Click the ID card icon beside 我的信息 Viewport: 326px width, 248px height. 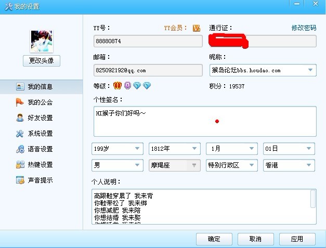tap(20, 86)
